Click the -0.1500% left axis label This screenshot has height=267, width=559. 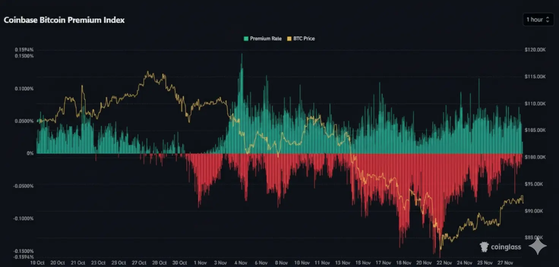pos(24,251)
